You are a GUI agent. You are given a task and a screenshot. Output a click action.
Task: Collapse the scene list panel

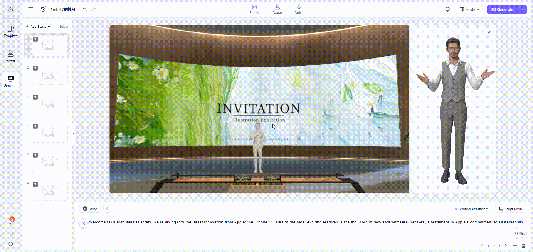(x=73, y=134)
